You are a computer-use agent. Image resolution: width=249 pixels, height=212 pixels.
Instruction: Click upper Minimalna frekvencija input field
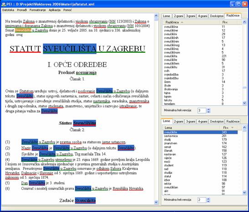tap(202, 111)
